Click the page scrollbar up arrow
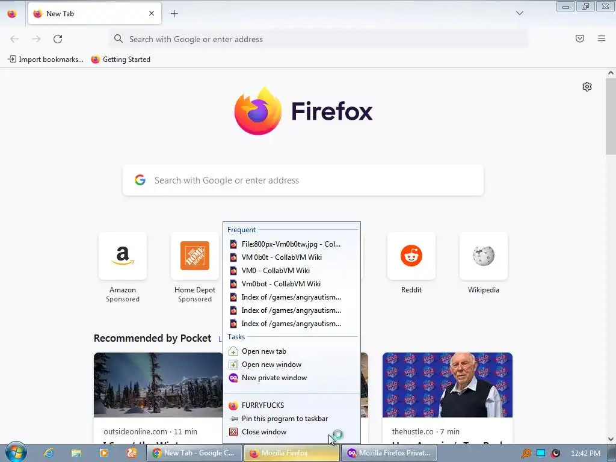Screen dimensions: 616x462 (x=611, y=73)
